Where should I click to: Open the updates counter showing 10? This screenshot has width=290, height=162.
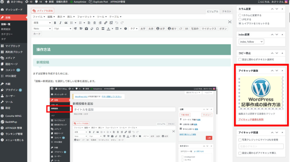(x=29, y=2)
